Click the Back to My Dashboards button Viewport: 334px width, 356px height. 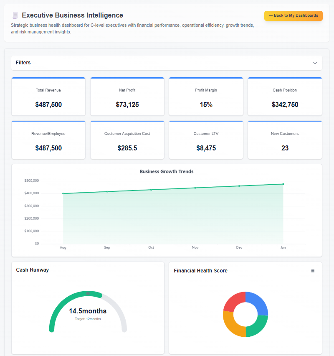[x=293, y=15]
